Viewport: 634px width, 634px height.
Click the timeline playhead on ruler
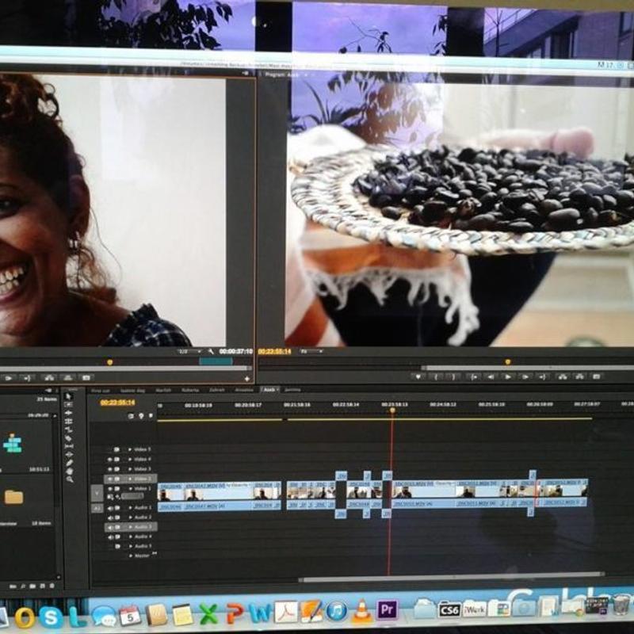point(392,411)
